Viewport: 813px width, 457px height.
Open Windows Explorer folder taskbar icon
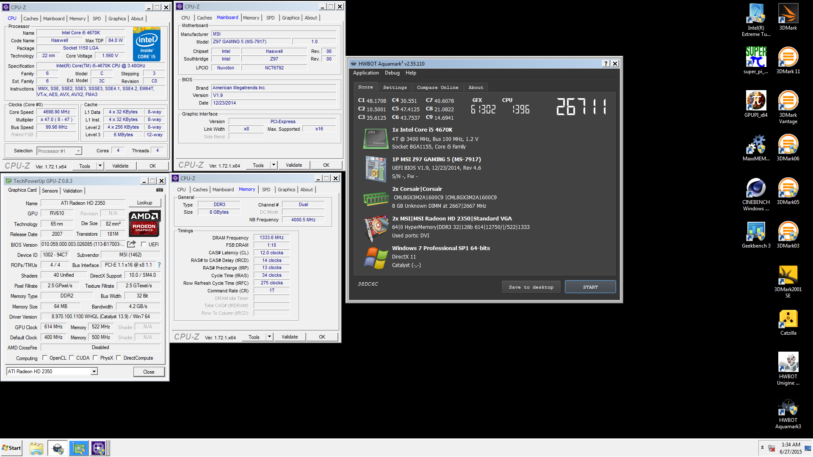click(x=36, y=448)
